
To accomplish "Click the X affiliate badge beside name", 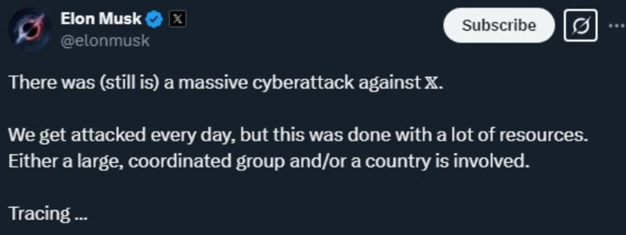I will [177, 19].
